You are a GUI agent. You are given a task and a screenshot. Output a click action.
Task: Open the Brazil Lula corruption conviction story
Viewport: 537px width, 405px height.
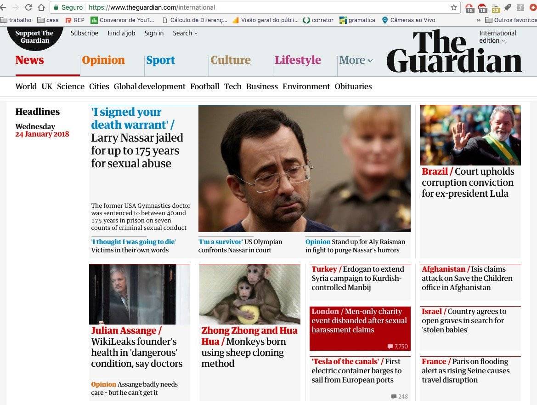468,183
